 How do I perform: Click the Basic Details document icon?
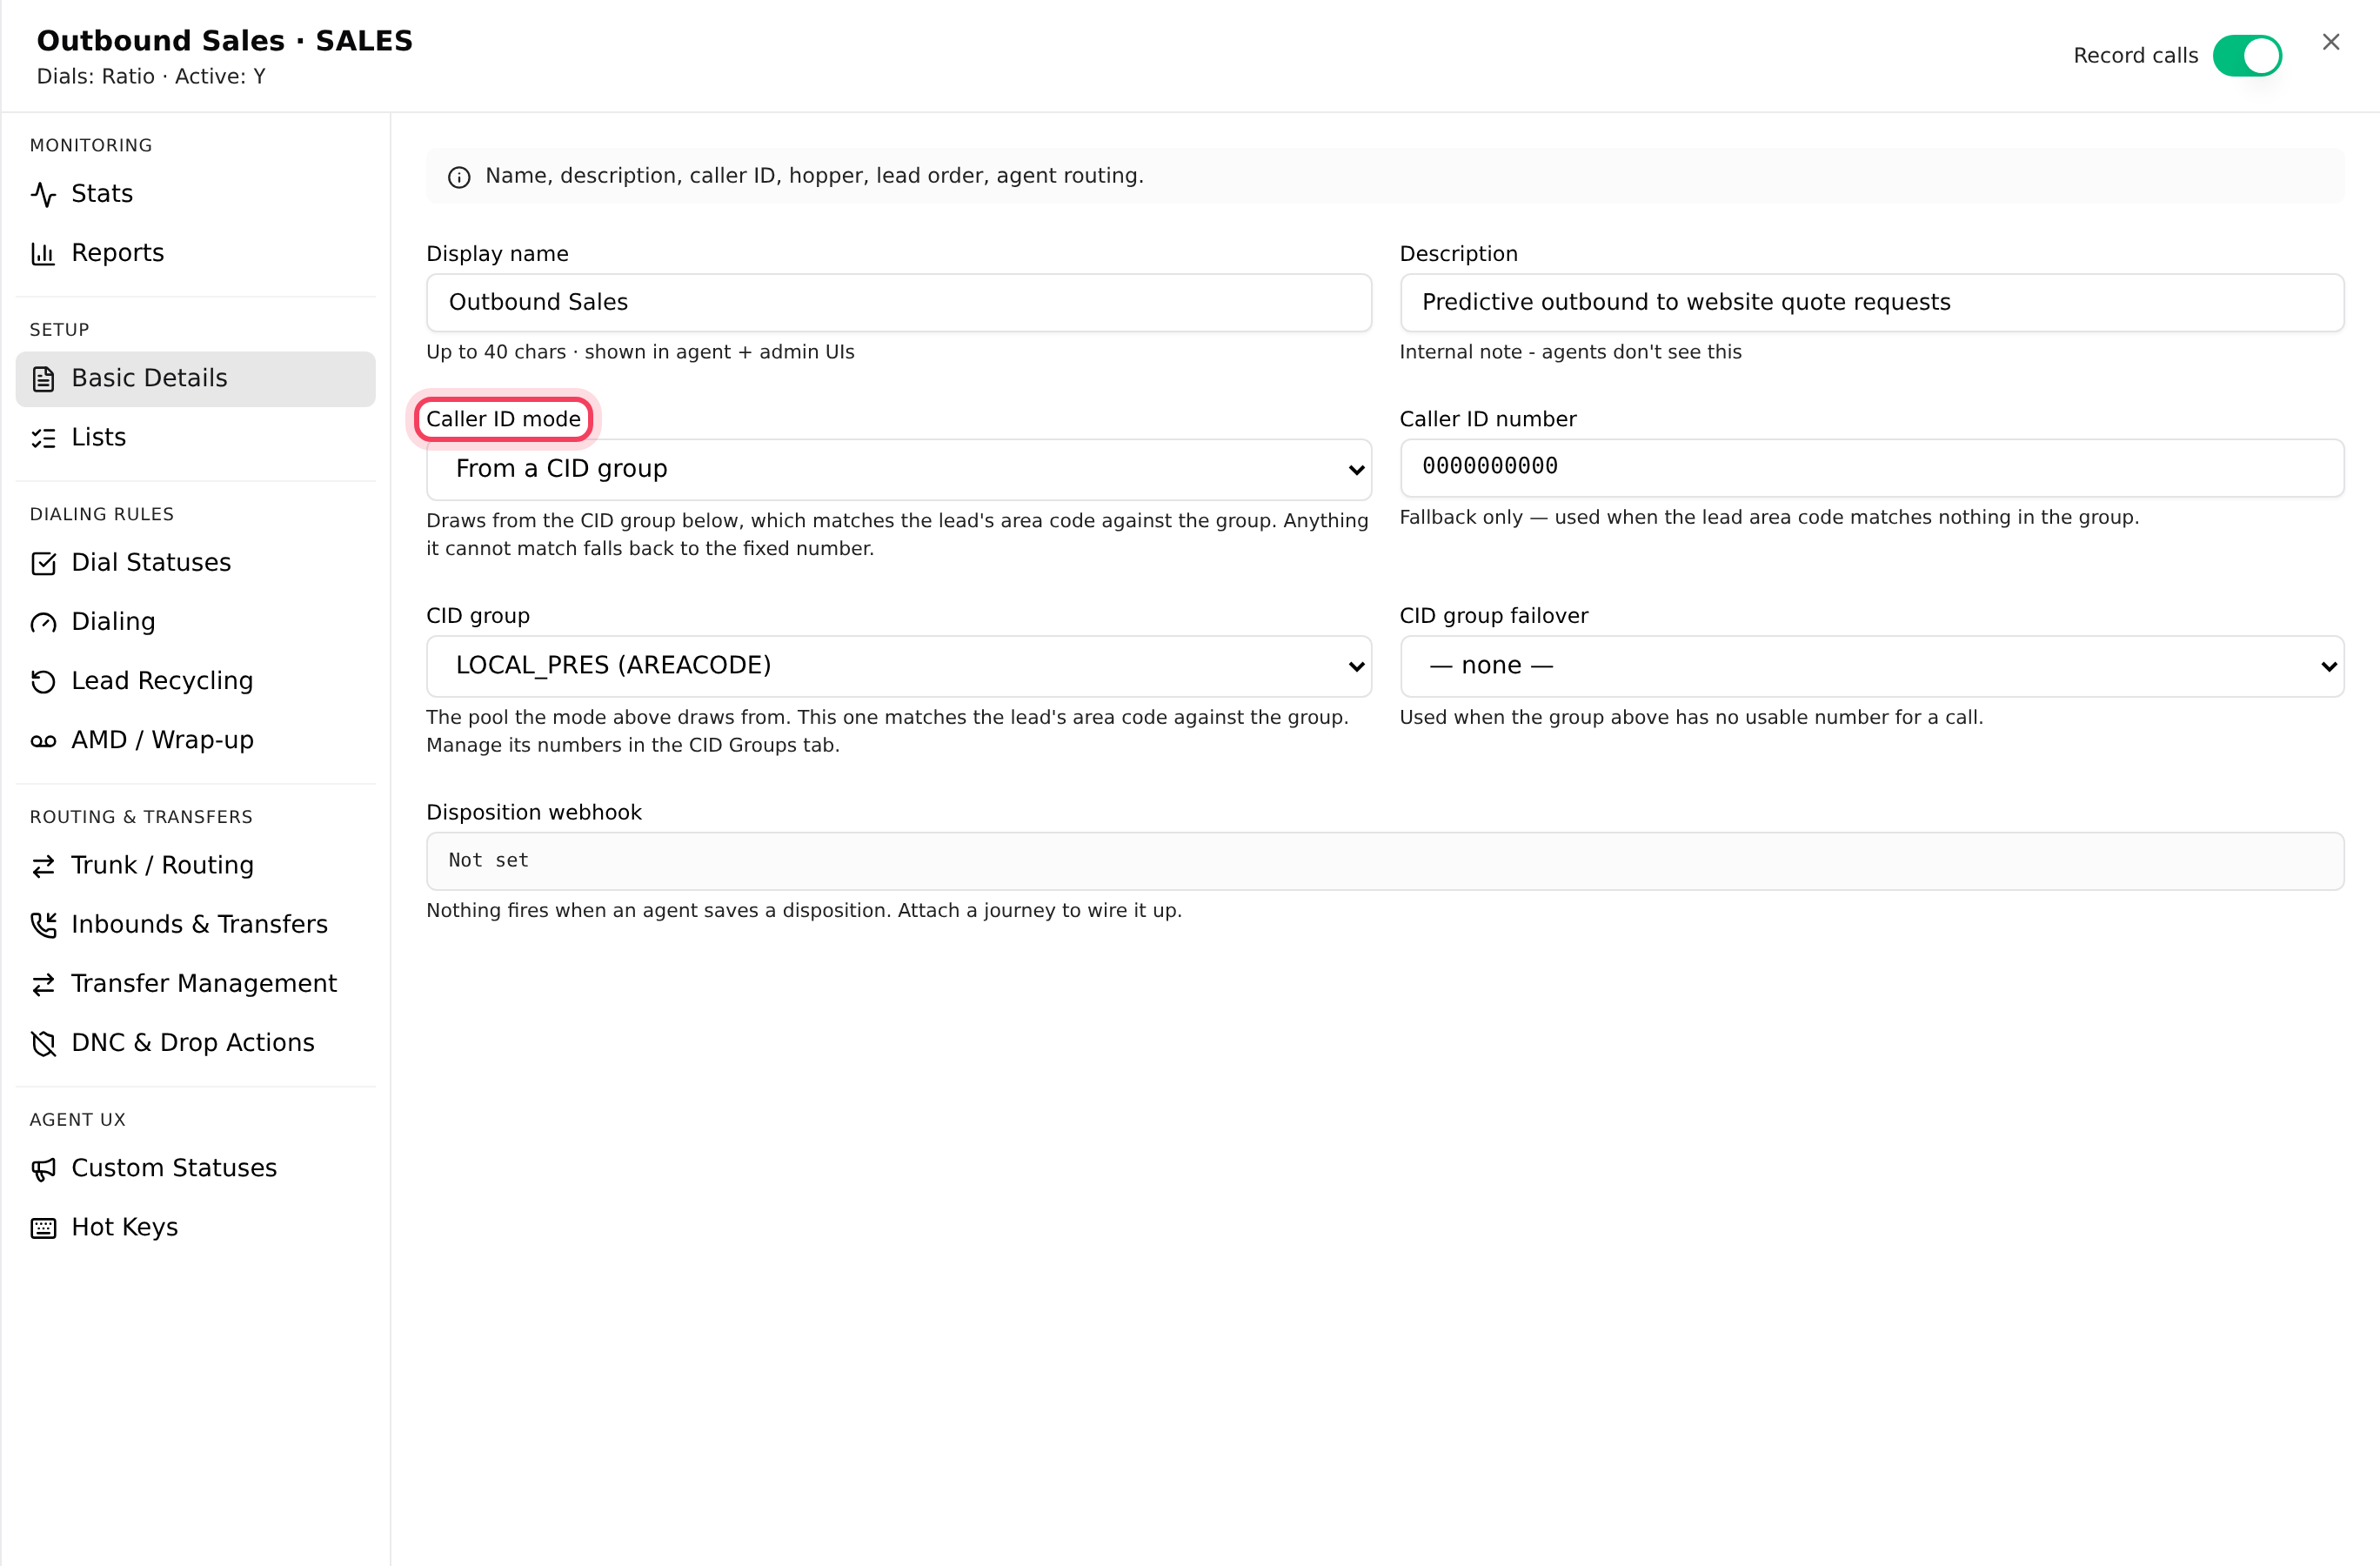(x=43, y=379)
